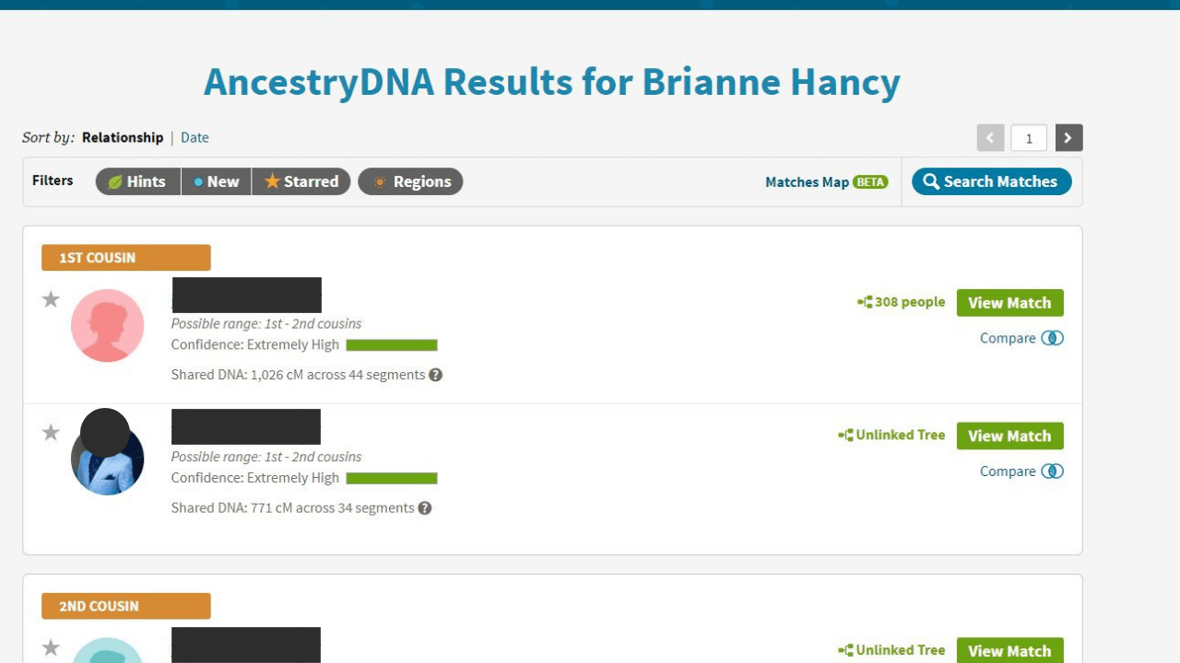The width and height of the screenshot is (1180, 663).
Task: Filter matches by New
Action: [x=216, y=181]
